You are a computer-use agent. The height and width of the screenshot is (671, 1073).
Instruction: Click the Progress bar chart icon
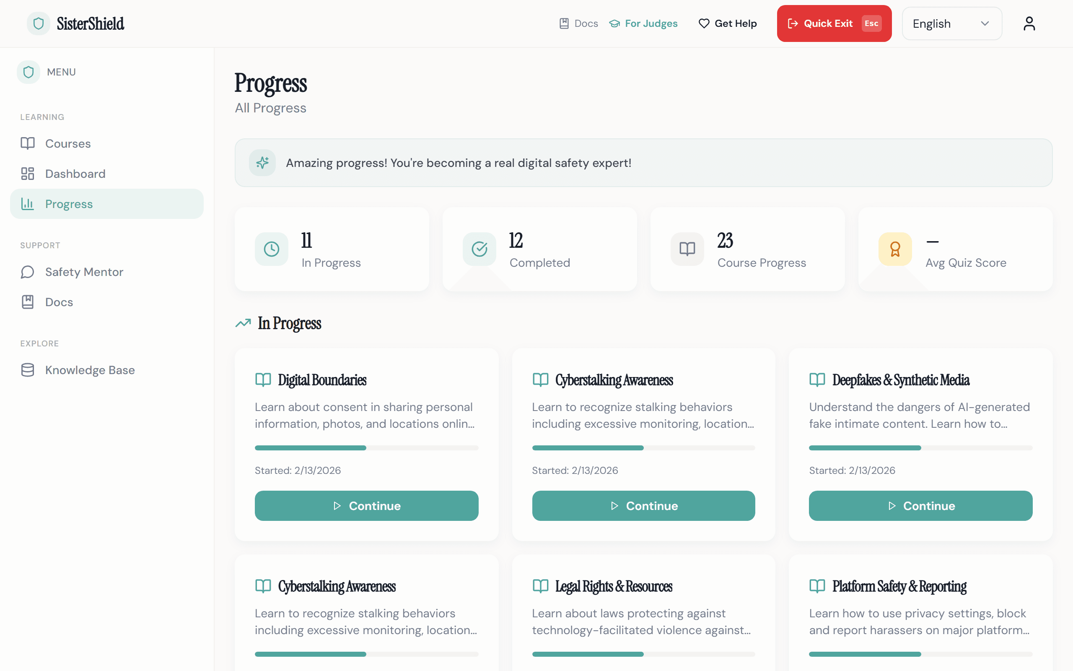28,204
